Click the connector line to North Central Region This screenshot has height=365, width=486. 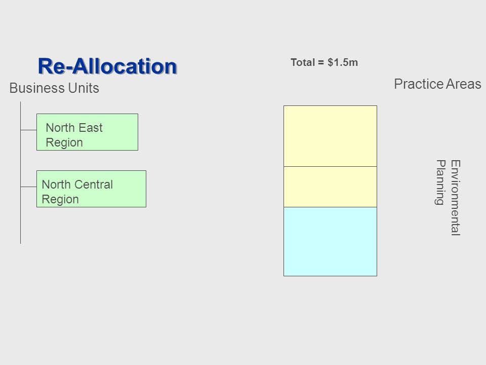click(28, 187)
